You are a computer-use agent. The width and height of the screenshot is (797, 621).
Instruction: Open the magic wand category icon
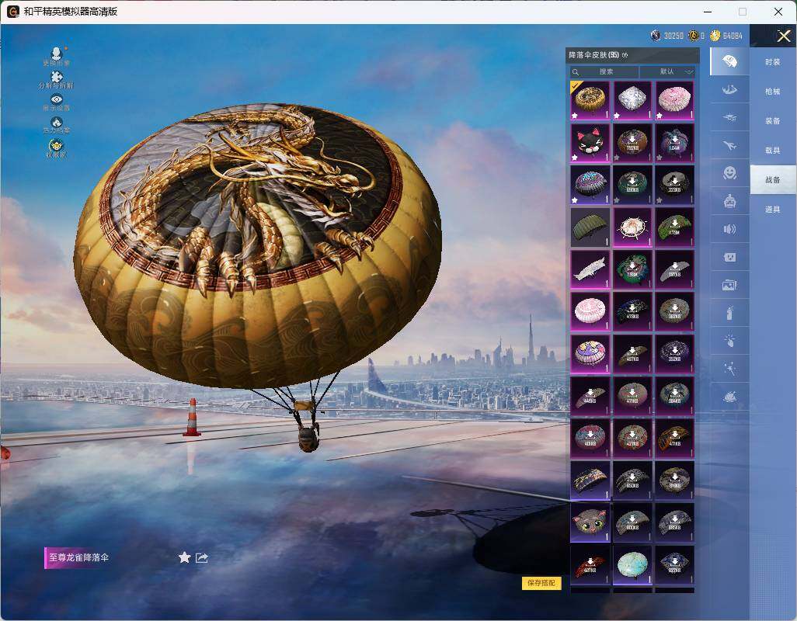pyautogui.click(x=729, y=369)
